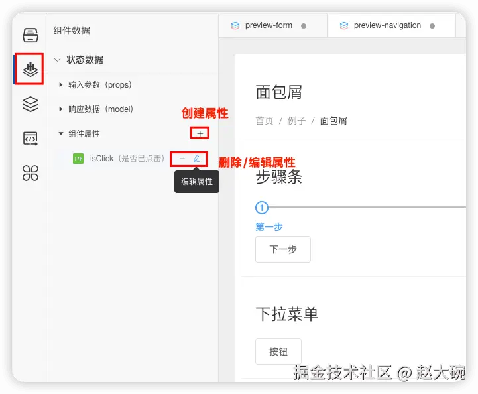The width and height of the screenshot is (478, 394).
Task: Click the 例子 breadcrumb link
Action: click(x=296, y=121)
